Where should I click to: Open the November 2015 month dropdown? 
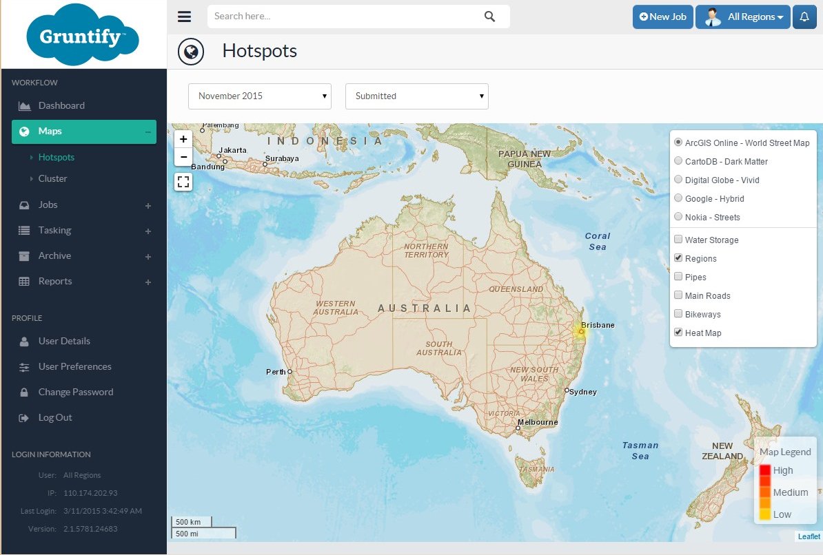click(x=259, y=96)
